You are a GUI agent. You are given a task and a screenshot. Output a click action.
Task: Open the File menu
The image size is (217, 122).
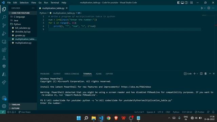coord(9,3)
